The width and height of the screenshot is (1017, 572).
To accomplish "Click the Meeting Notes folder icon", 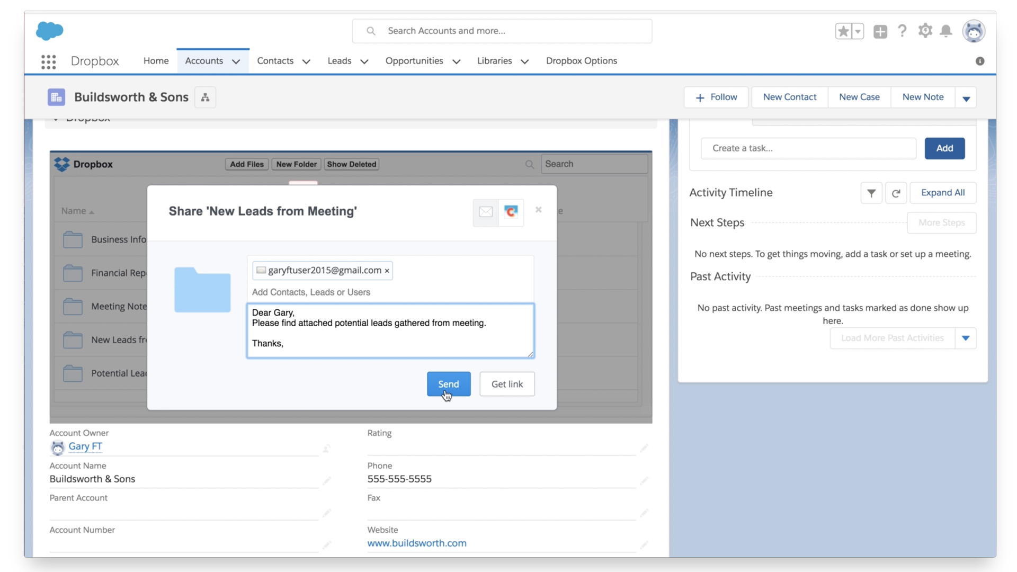I will click(x=73, y=307).
